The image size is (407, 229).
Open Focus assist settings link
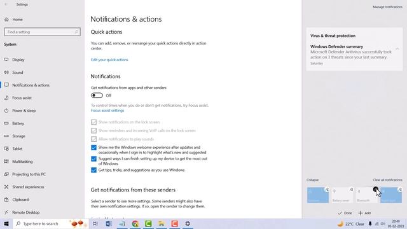tap(107, 110)
